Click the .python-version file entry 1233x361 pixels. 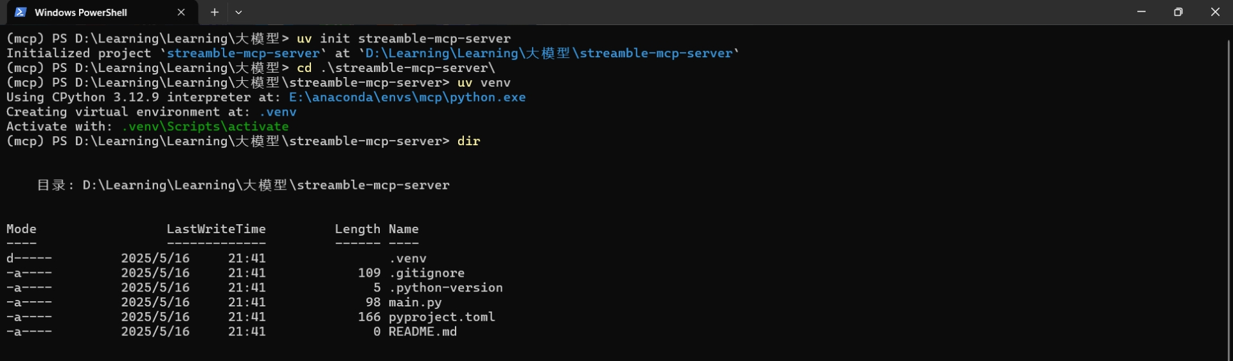coord(446,287)
